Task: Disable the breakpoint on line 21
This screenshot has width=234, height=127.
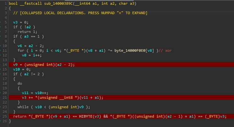Action: (1, 98)
